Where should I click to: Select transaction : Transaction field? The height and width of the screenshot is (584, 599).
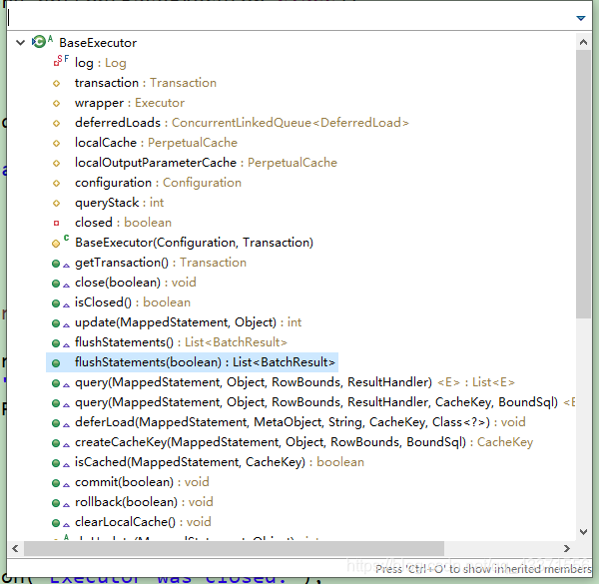[146, 83]
